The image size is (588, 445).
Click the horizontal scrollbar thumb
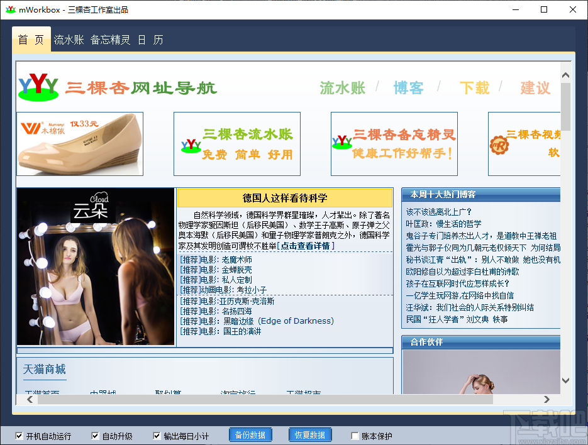point(265,400)
